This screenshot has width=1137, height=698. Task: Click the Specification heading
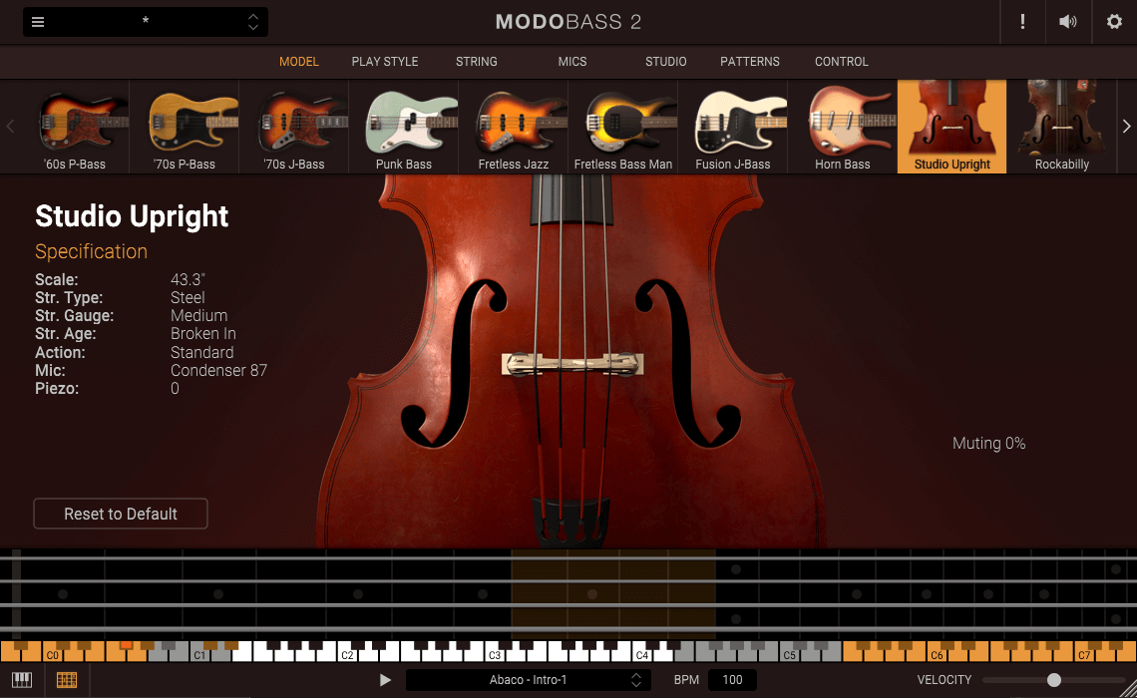pyautogui.click(x=91, y=251)
